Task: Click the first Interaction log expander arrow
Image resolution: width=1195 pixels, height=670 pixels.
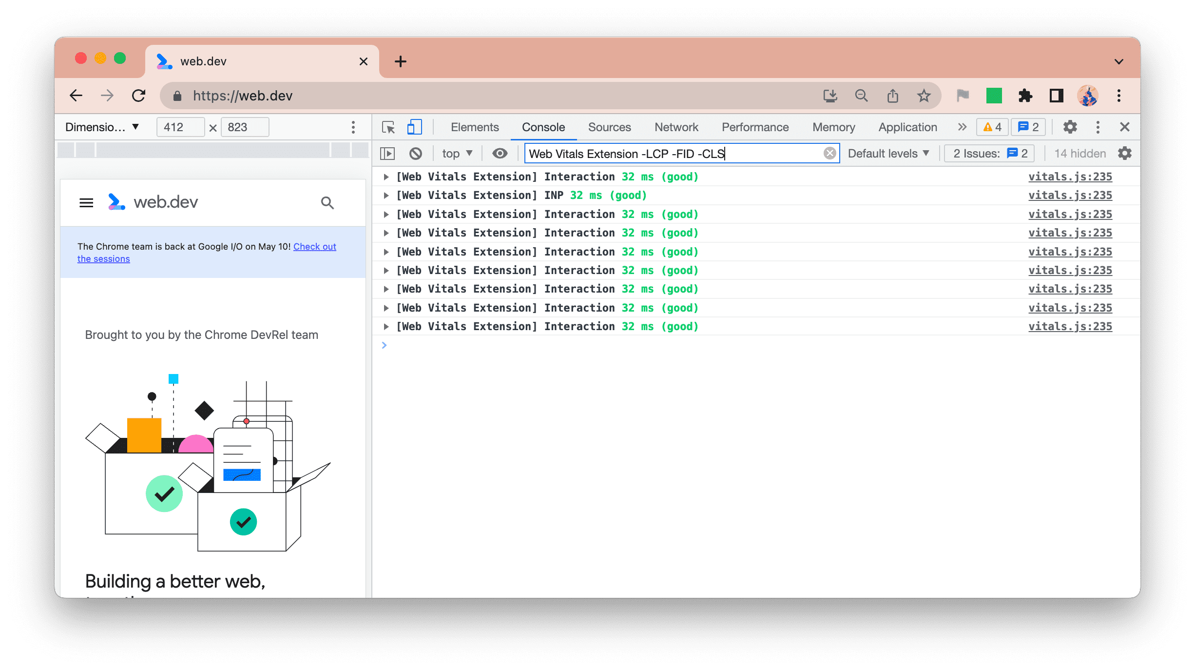Action: [386, 177]
